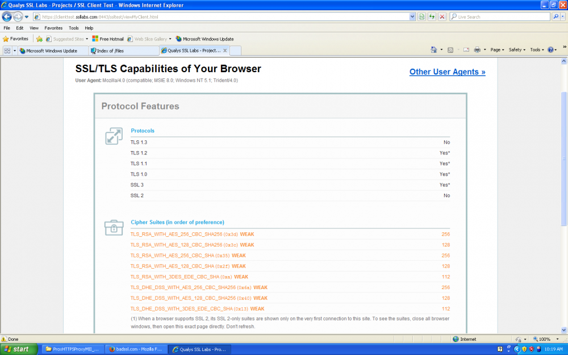Open the Safety dropdown menu
The height and width of the screenshot is (355, 568).
coord(516,49)
